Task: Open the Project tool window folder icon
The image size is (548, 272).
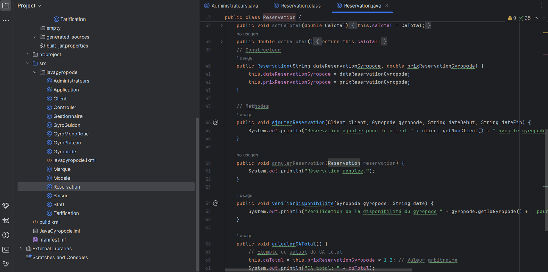Action: coord(6,5)
